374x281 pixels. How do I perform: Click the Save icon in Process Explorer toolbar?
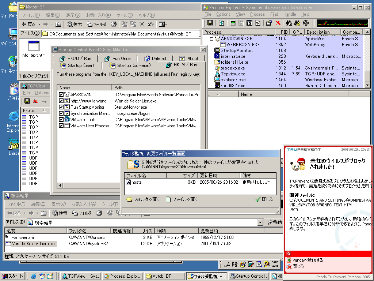[x=210, y=23]
